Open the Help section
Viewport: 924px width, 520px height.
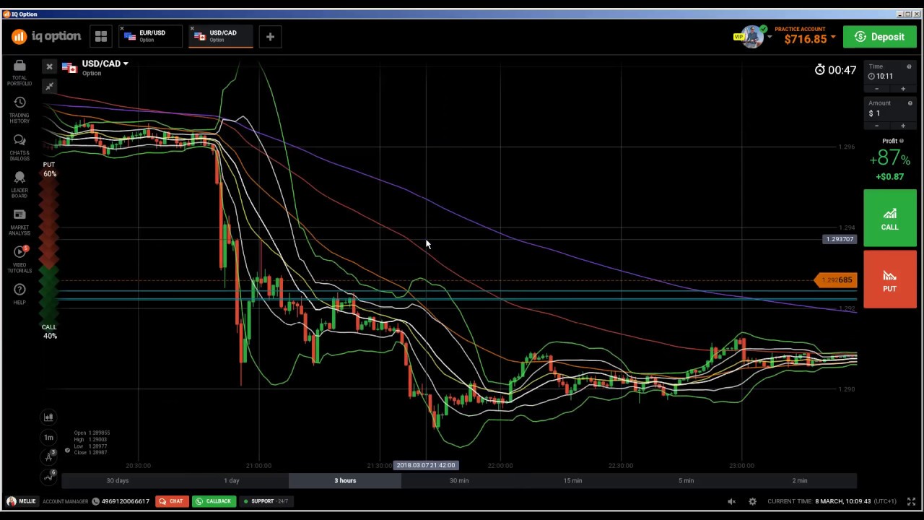point(19,294)
